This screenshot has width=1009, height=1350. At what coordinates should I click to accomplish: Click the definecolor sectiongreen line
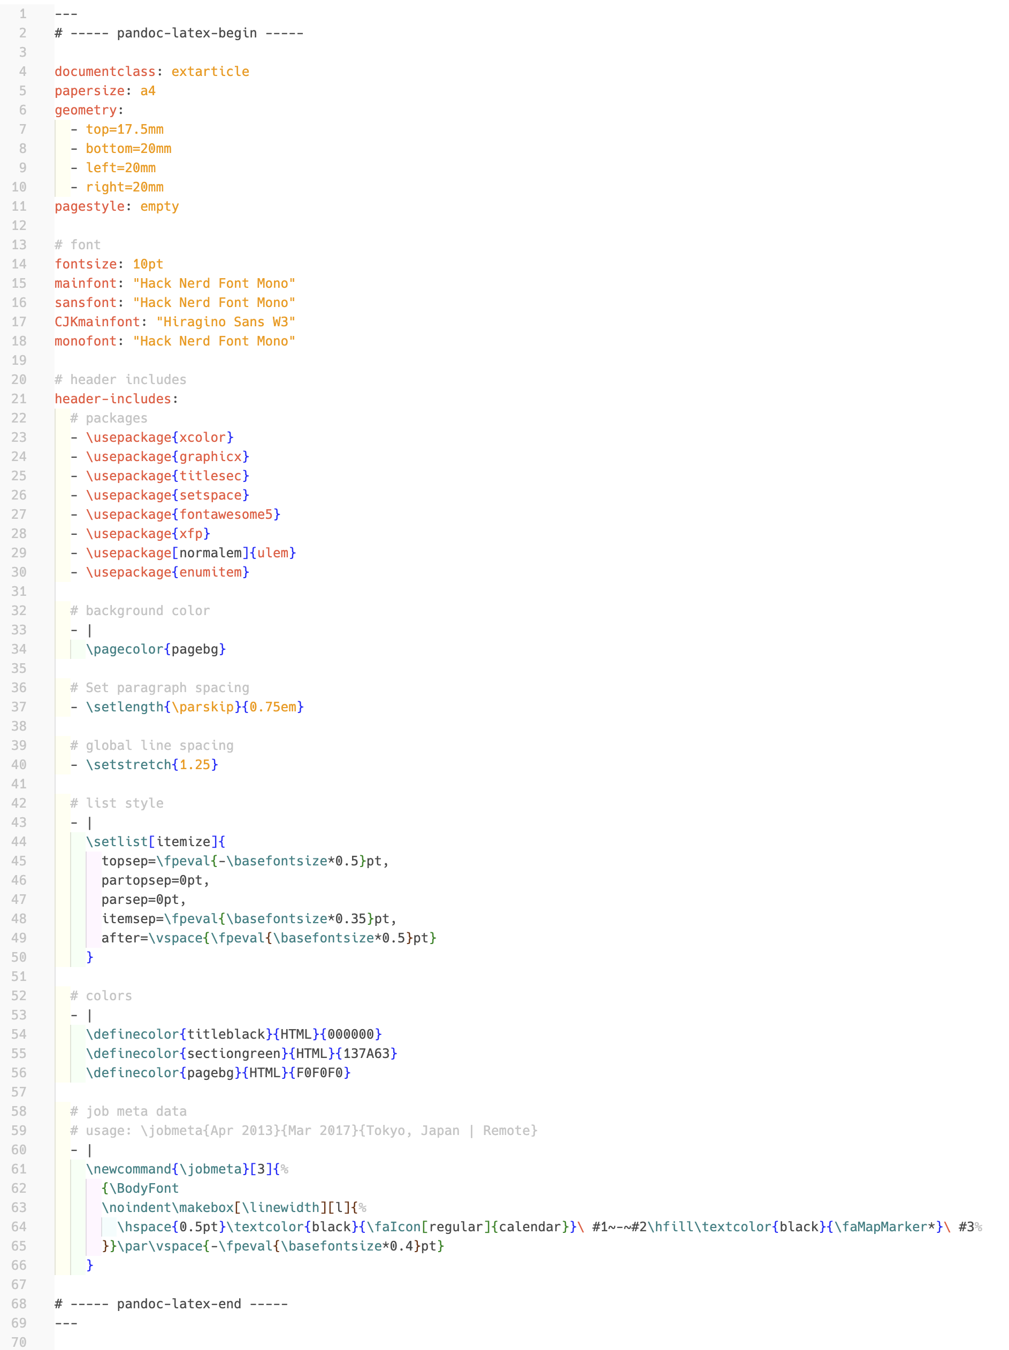click(242, 1053)
